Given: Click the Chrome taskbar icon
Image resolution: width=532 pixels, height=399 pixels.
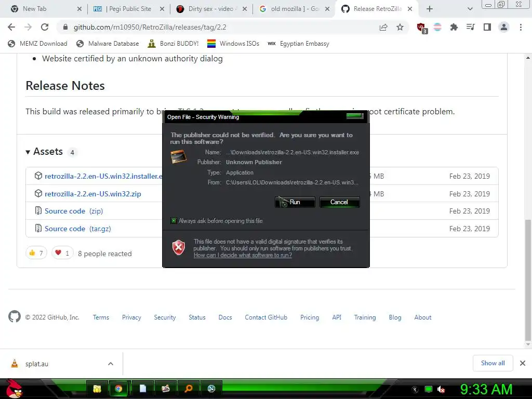Looking at the screenshot, I should 118,389.
